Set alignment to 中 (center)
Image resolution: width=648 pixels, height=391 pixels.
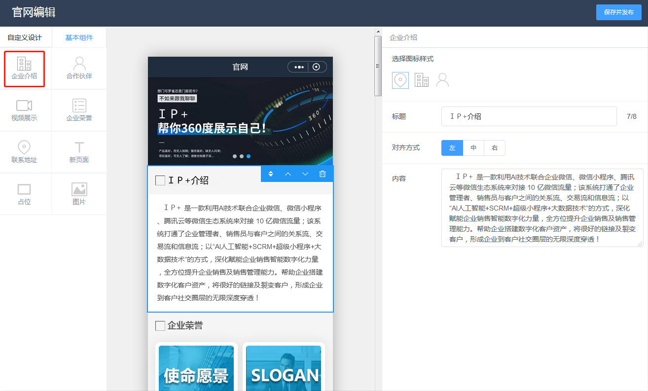473,148
